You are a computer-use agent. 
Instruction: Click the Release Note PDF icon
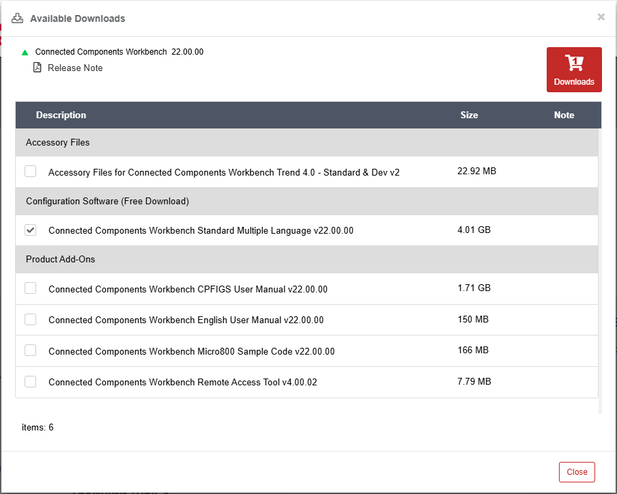click(38, 68)
